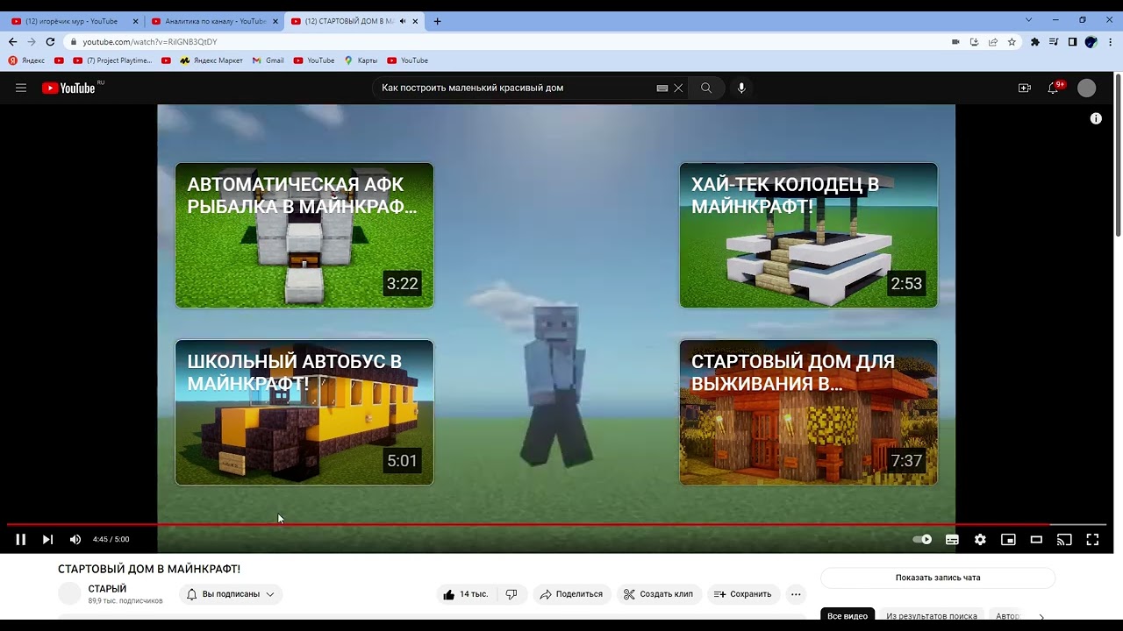Skip to the next video
1123x631 pixels.
pyautogui.click(x=47, y=540)
